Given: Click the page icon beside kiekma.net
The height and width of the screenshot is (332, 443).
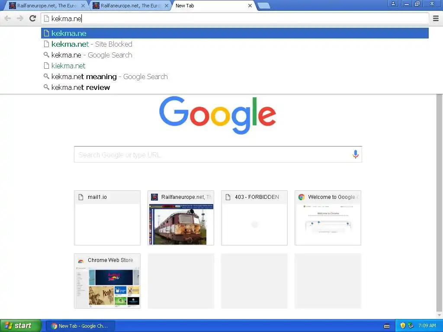Looking at the screenshot, I should [x=46, y=66].
